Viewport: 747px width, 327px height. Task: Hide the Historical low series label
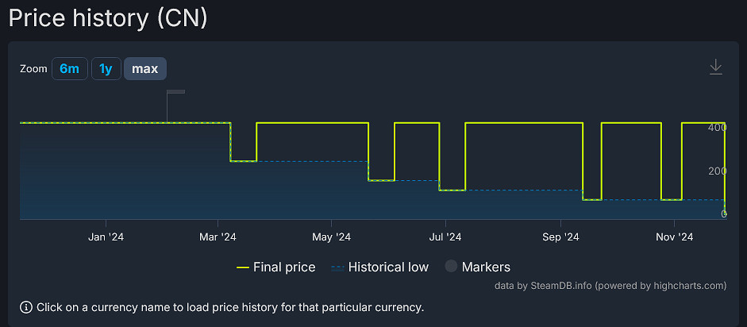[x=387, y=267]
